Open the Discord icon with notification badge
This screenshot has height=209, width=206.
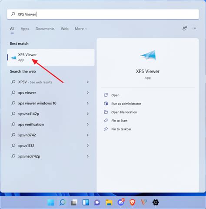pos(121,202)
